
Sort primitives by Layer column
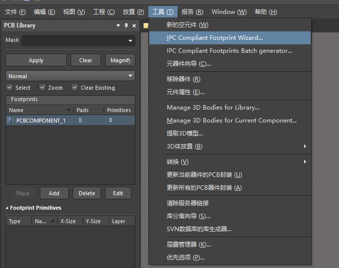point(122,221)
